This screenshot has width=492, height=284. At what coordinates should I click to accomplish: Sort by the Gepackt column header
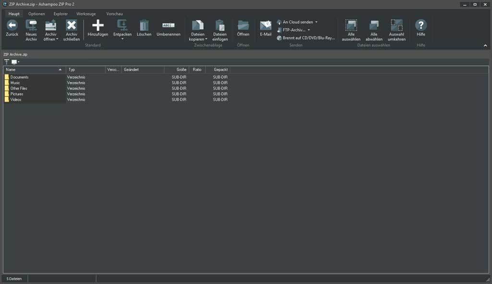click(218, 70)
